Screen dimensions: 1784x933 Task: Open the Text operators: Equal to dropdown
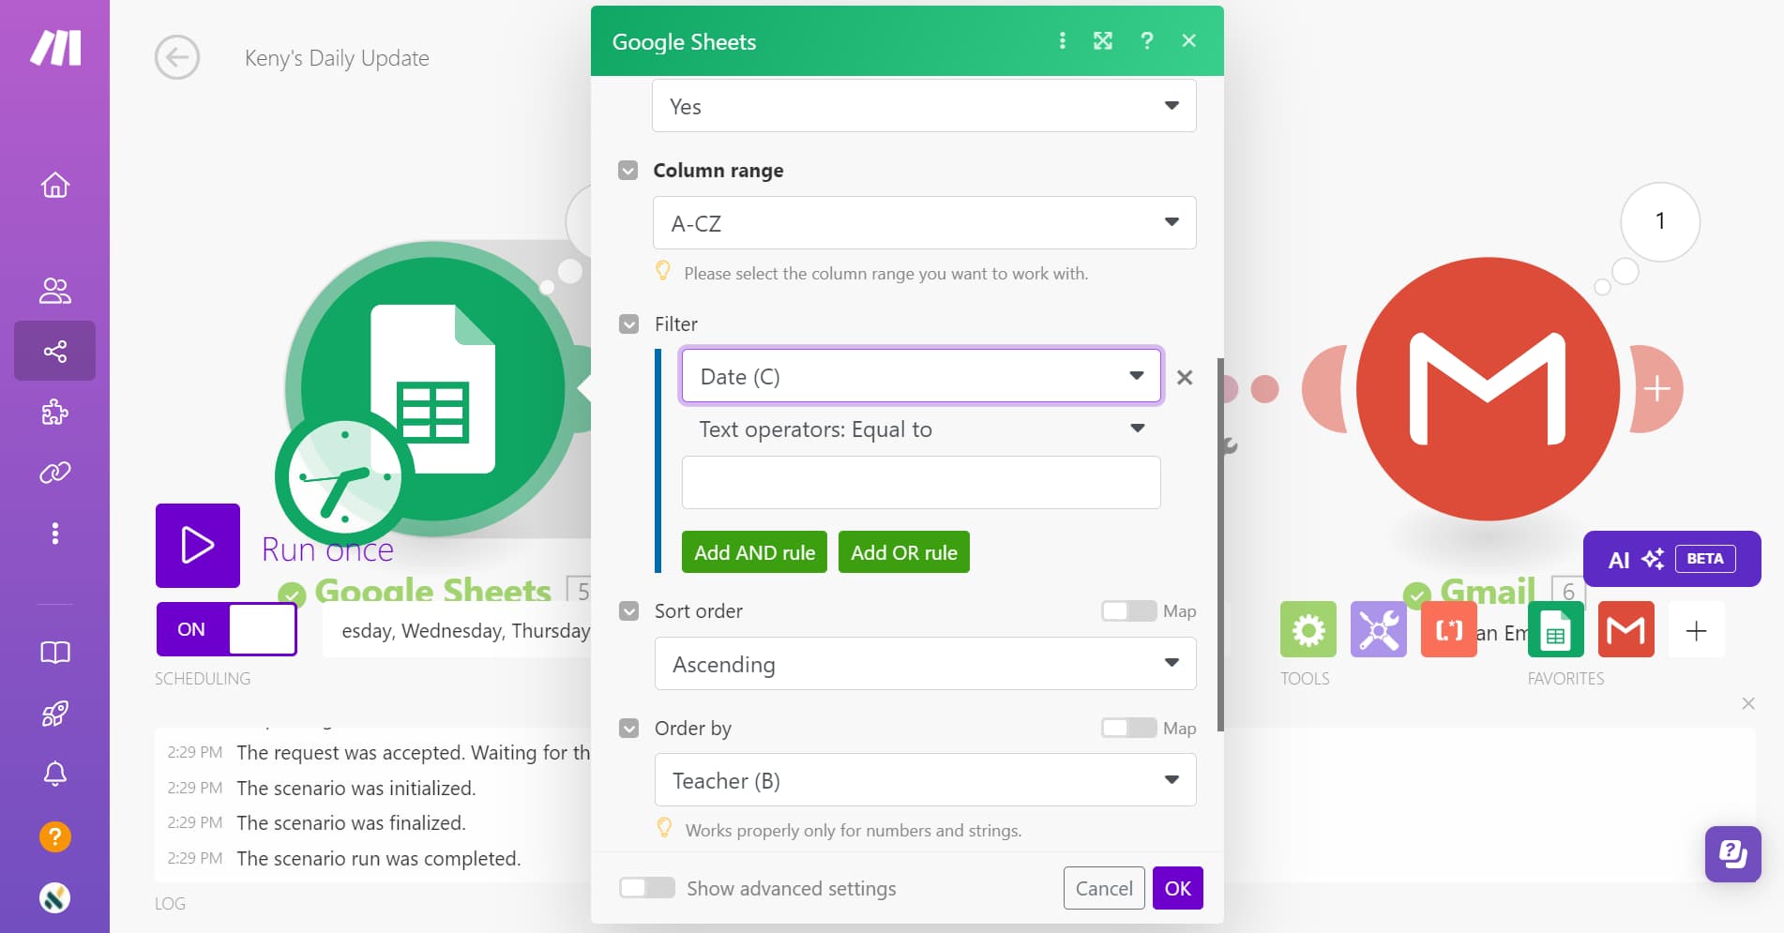tap(921, 429)
